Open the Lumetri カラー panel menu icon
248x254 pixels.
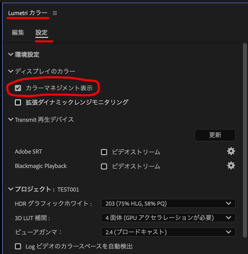[x=55, y=13]
